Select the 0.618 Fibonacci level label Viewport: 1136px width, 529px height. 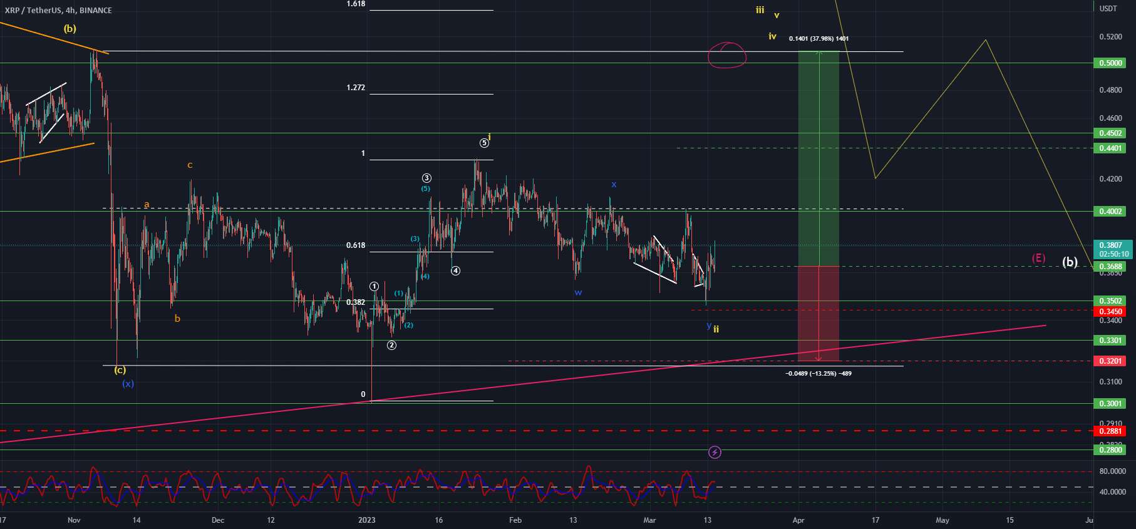(356, 245)
